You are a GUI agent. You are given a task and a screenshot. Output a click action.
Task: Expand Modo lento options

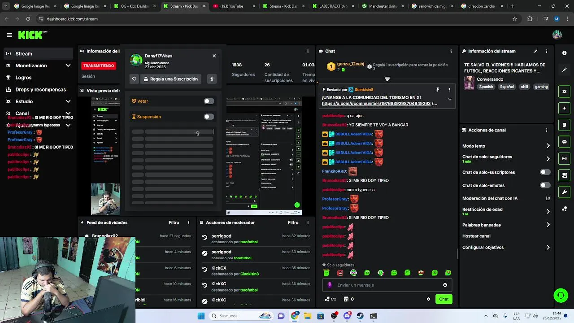pos(548,146)
